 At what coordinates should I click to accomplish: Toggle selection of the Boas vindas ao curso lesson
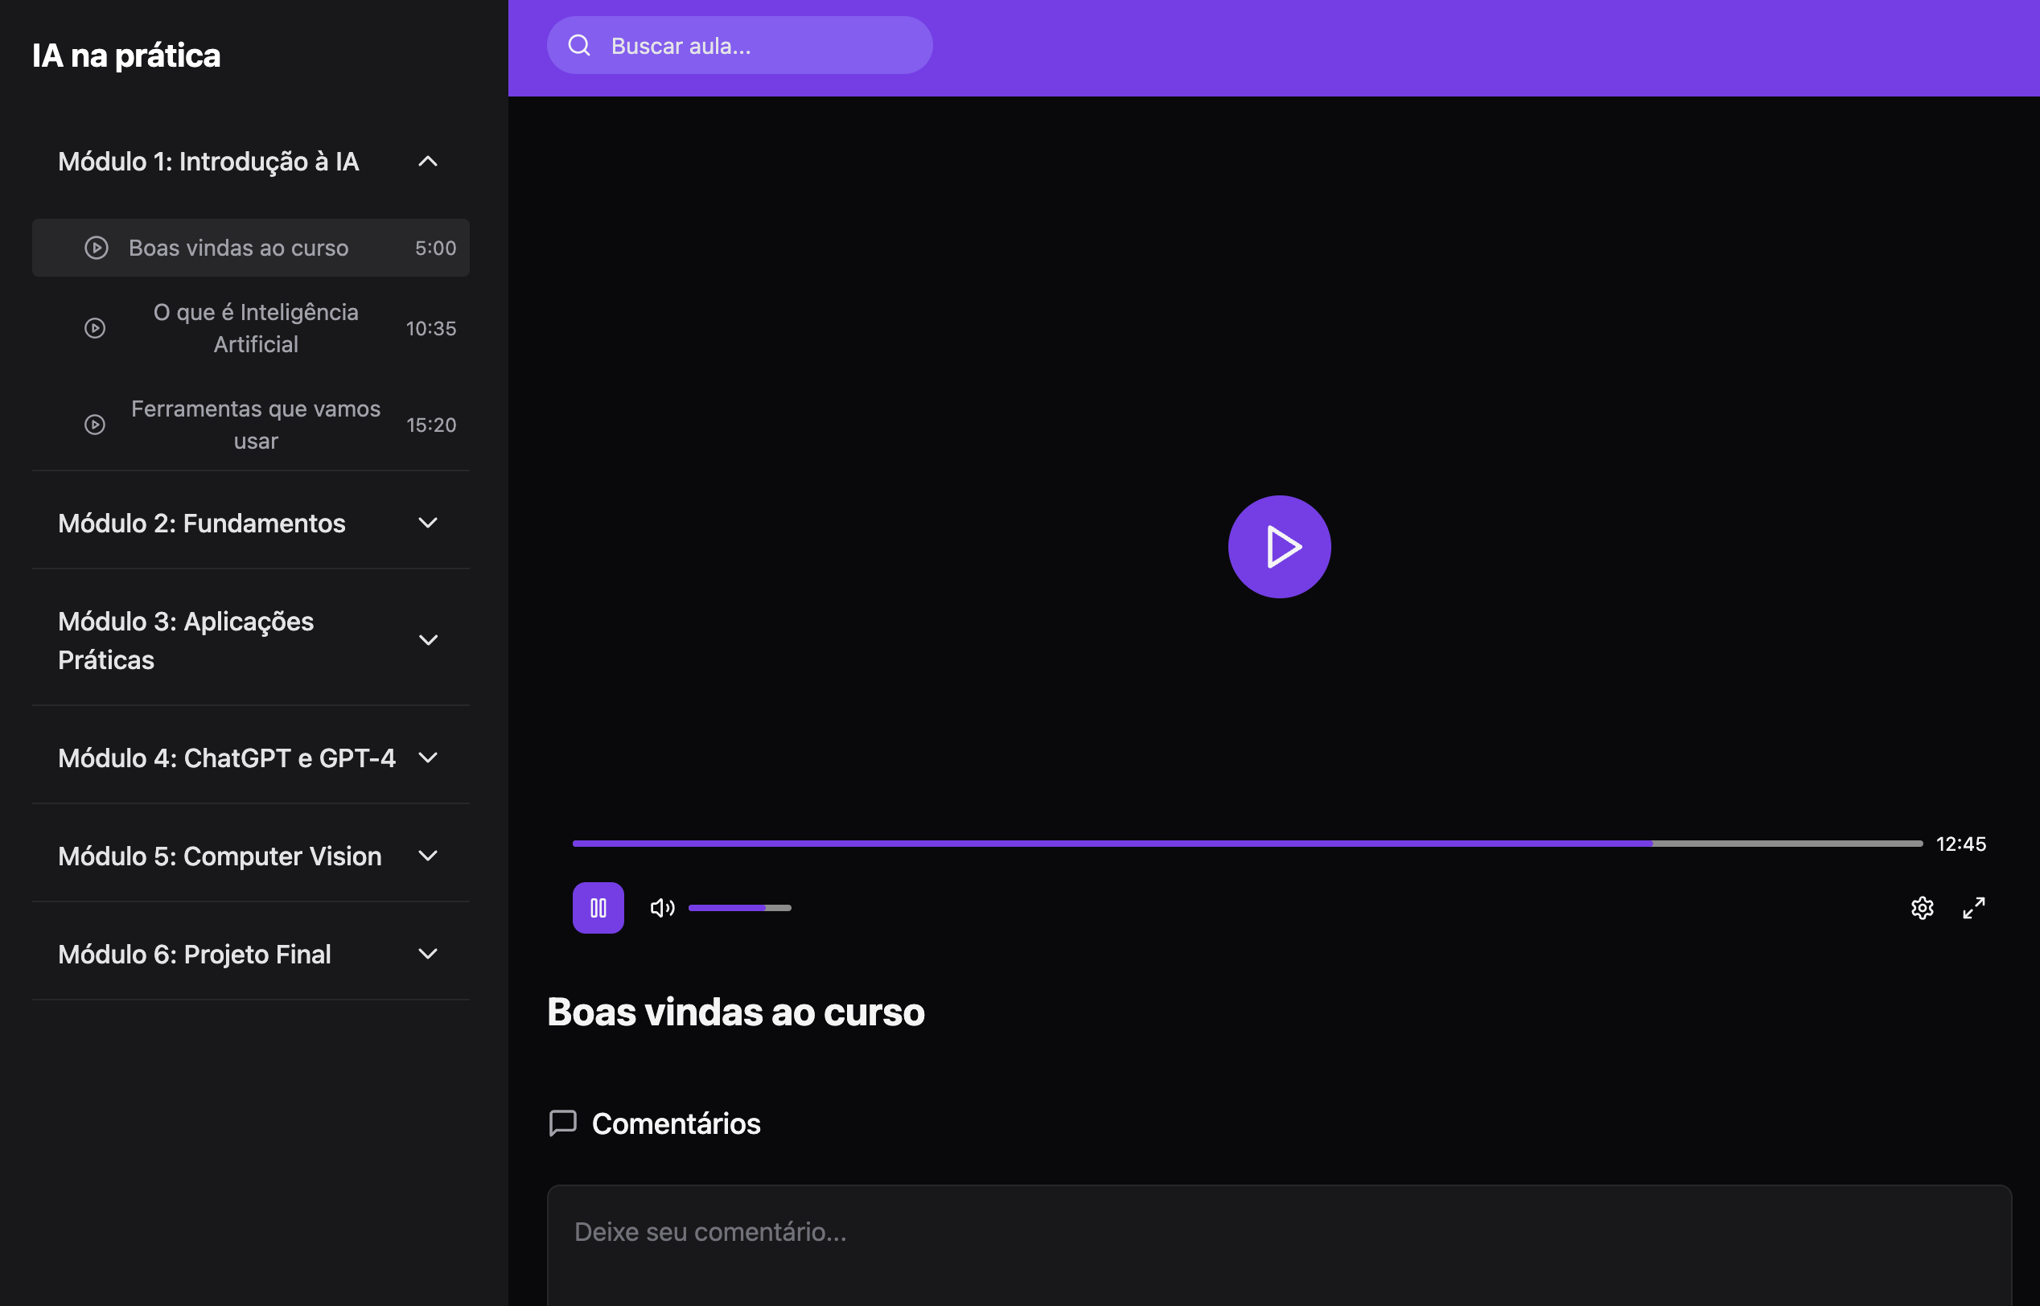click(250, 248)
